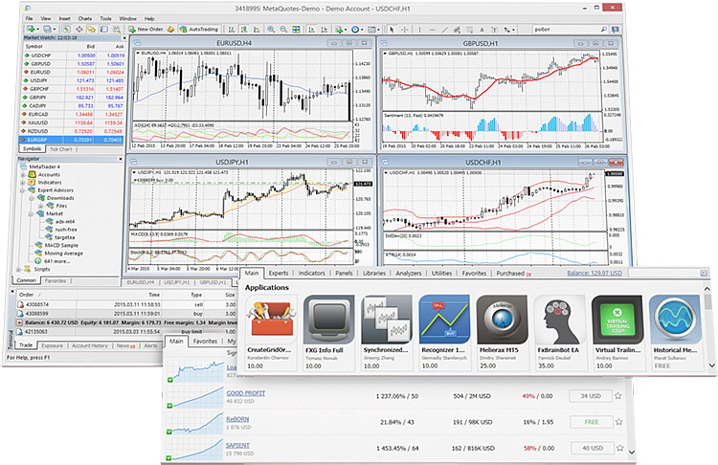The image size is (718, 465).
Task: Select the Crosshair tool
Action: 404,30
